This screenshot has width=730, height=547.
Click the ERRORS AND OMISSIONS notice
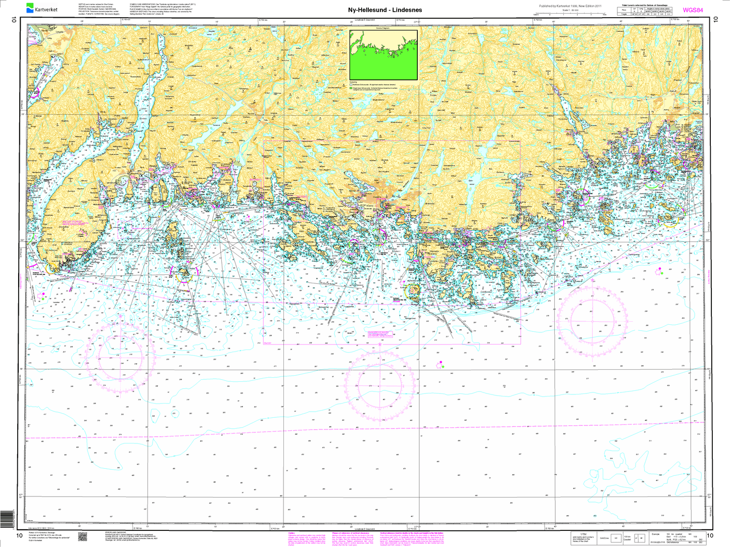[x=116, y=533]
